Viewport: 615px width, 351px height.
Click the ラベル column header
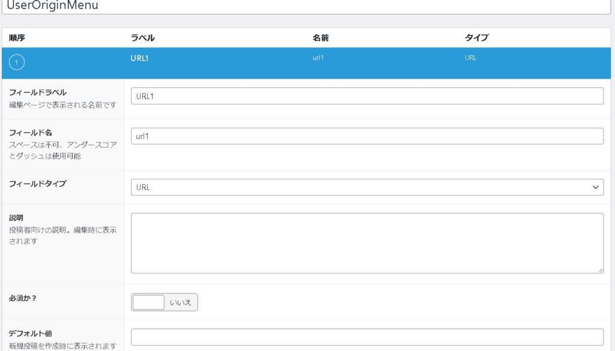pyautogui.click(x=142, y=38)
